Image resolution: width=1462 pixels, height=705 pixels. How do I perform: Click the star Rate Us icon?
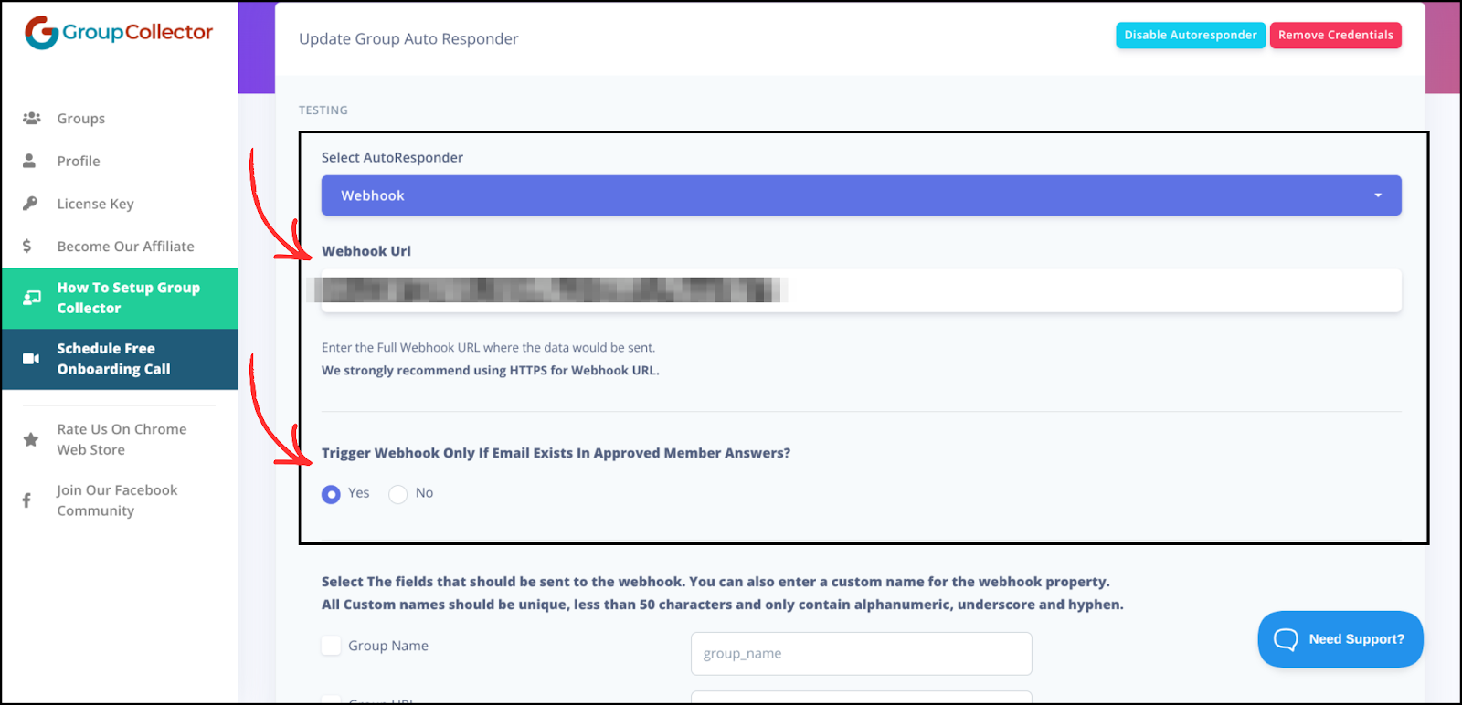click(31, 439)
